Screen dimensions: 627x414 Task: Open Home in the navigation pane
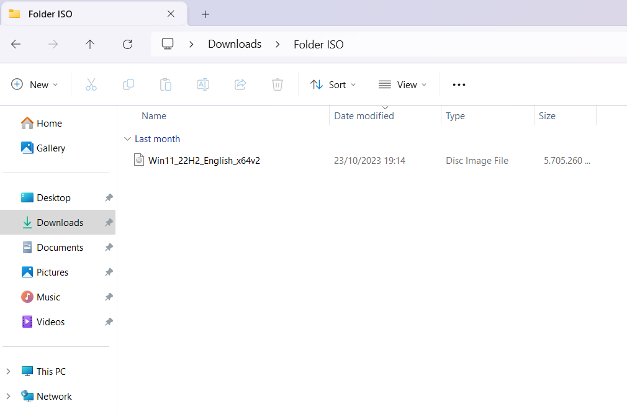click(x=42, y=123)
